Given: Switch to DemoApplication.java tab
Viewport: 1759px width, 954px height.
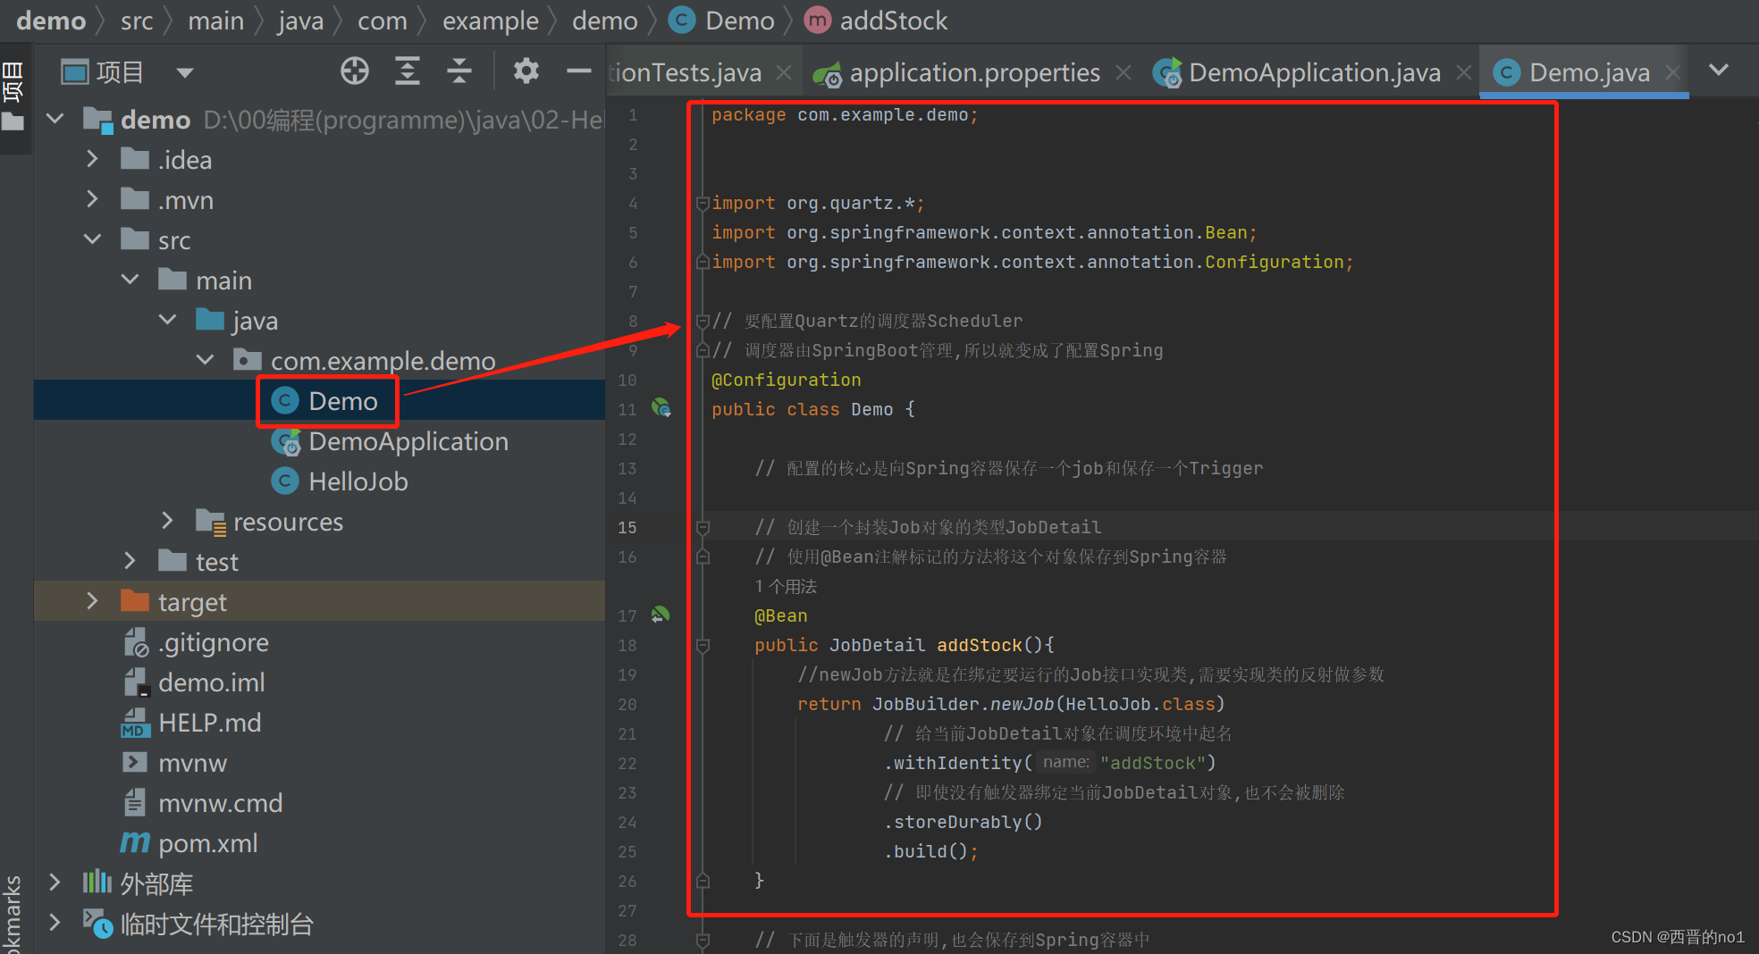Looking at the screenshot, I should tap(1313, 72).
